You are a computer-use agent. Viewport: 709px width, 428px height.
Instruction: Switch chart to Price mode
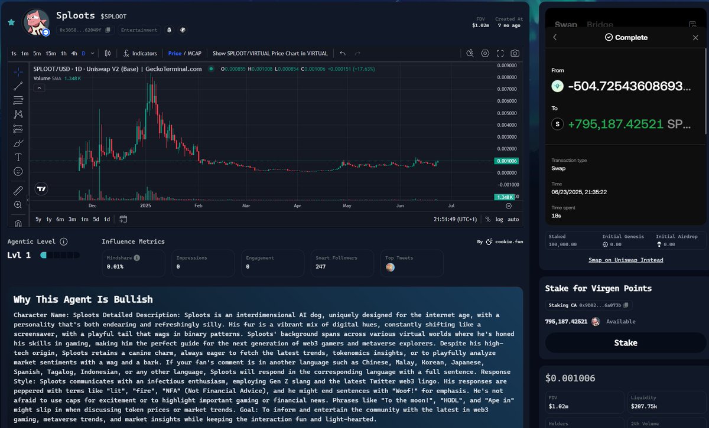[175, 53]
